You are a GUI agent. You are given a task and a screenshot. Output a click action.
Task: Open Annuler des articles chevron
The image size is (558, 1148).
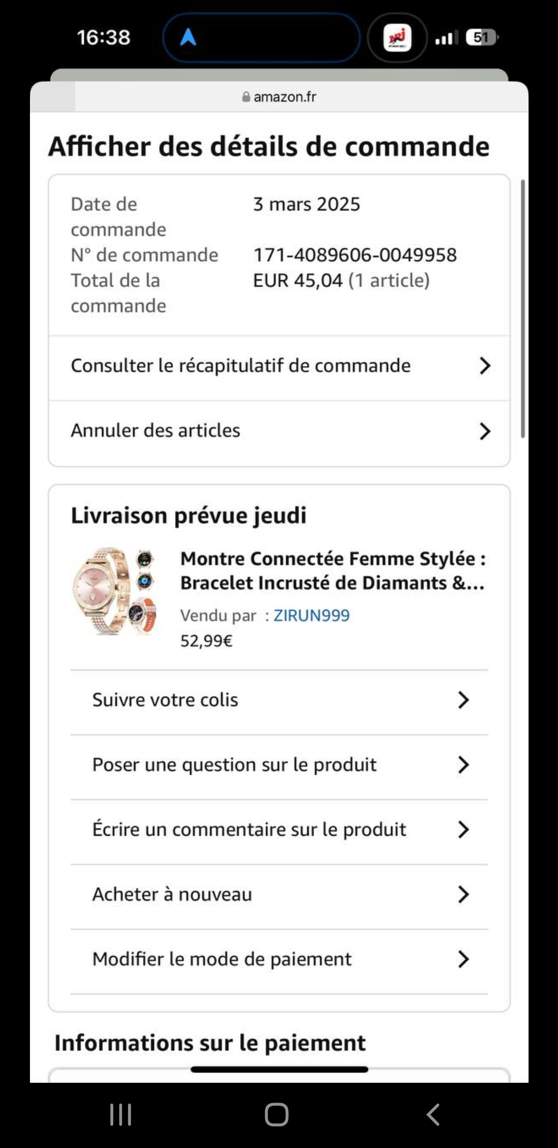pyautogui.click(x=484, y=431)
